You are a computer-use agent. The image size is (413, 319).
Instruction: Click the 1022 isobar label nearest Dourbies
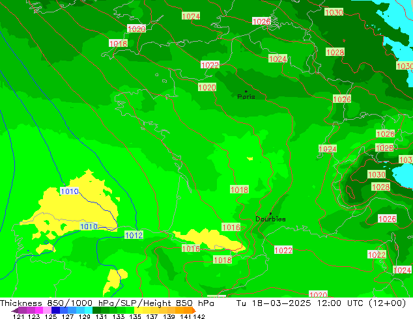(283, 250)
